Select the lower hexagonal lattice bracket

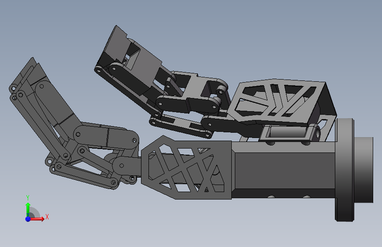(186, 167)
